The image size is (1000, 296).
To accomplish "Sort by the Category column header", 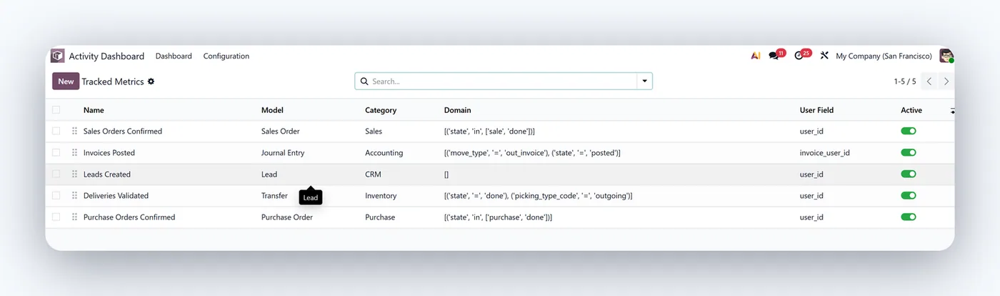I will [x=381, y=110].
